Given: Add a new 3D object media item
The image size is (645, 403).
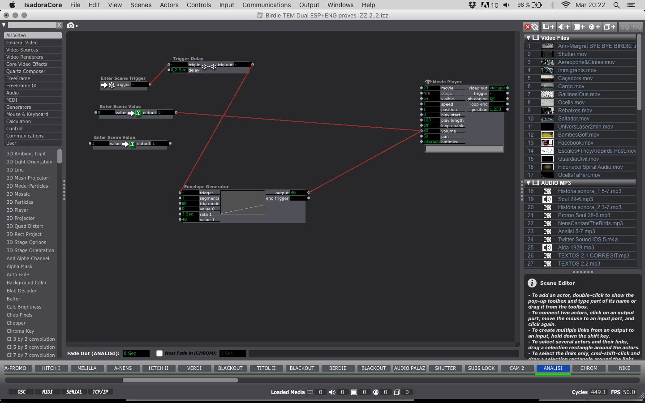Looking at the screenshot, I should coord(610,27).
